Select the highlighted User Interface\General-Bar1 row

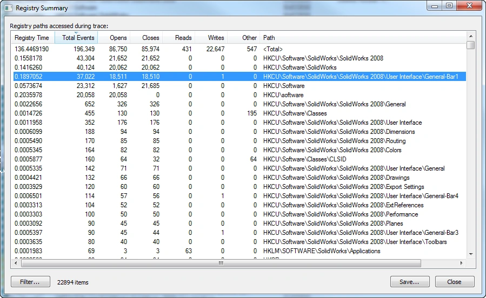(x=239, y=77)
